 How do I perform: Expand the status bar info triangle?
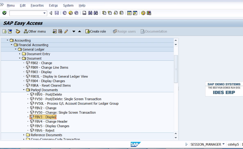point(186,144)
